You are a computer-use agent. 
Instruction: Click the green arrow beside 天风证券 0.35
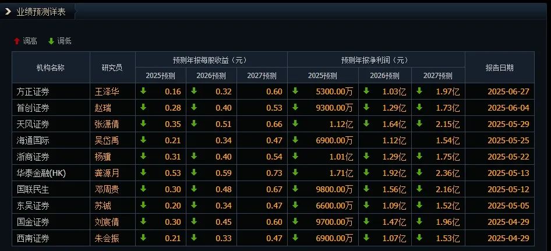point(143,123)
